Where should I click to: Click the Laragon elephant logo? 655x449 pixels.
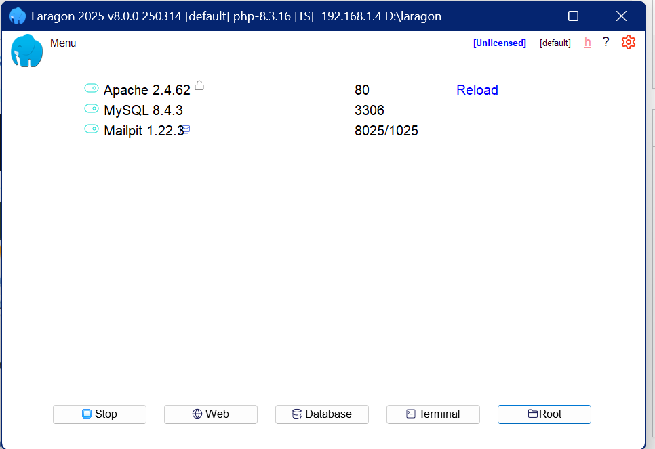click(26, 51)
